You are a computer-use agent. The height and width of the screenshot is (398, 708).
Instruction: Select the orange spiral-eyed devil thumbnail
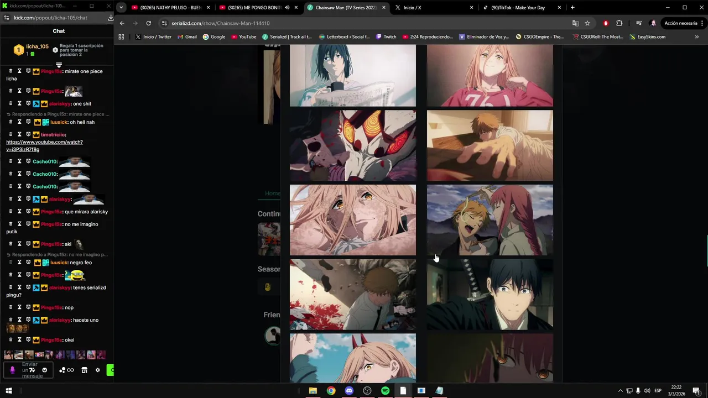pos(352,145)
